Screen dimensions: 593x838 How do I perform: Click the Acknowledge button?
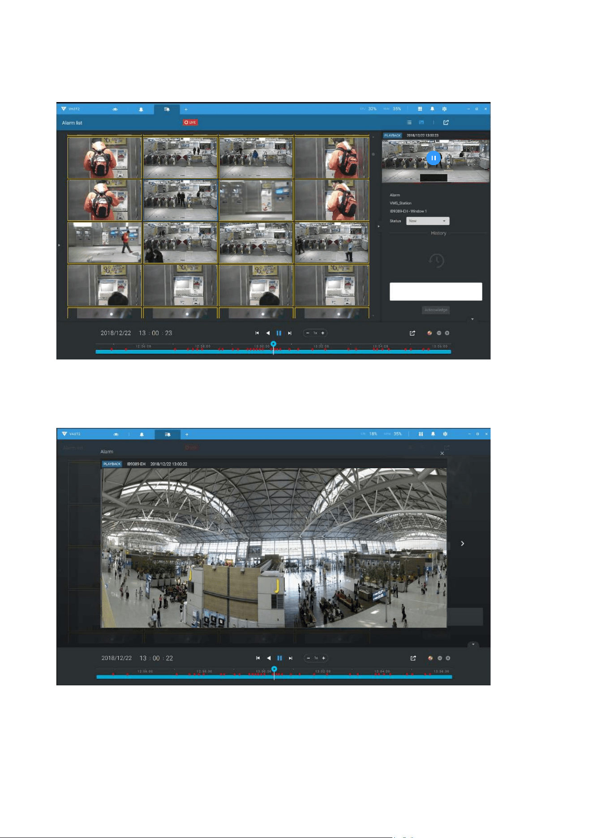tap(436, 310)
